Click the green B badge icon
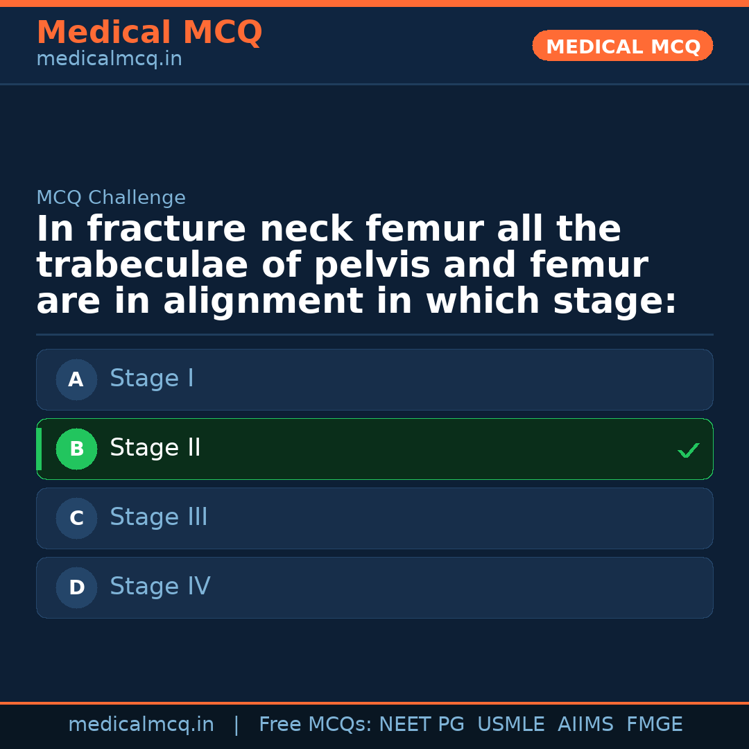The image size is (749, 749). pyautogui.click(x=76, y=449)
